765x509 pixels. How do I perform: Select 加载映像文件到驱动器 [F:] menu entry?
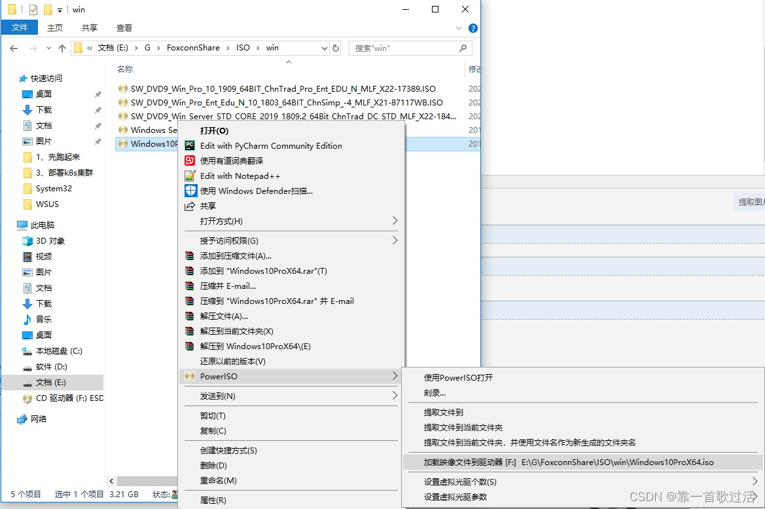583,462
